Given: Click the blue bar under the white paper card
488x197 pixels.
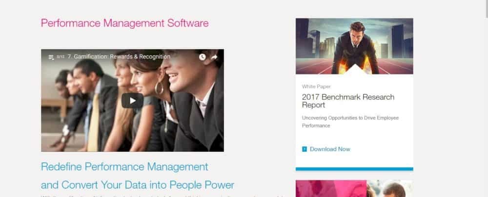Looking at the screenshot, I should tap(354, 169).
